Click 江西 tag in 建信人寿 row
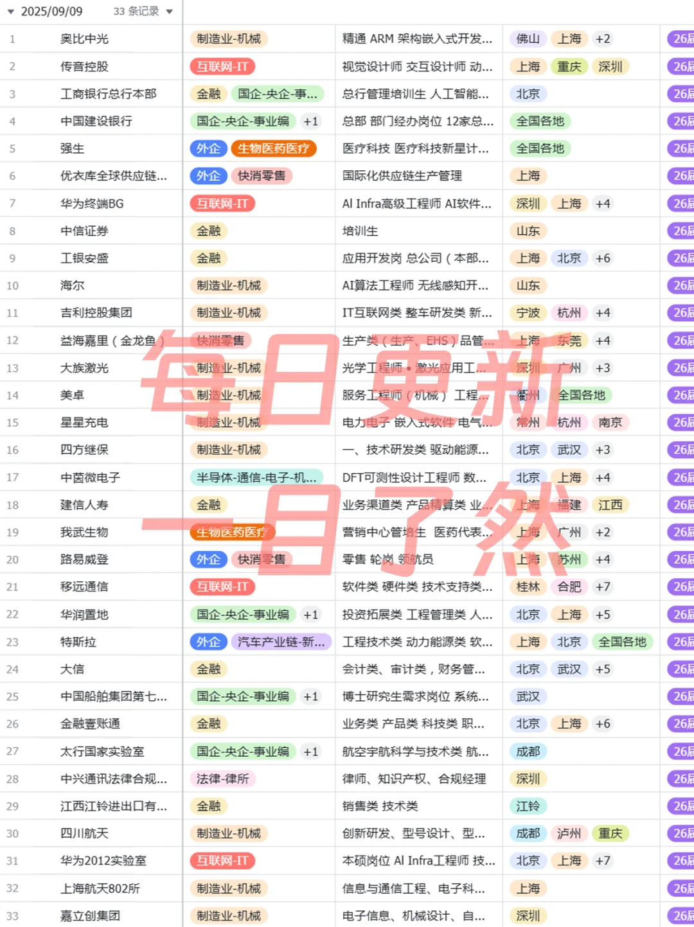This screenshot has height=927, width=694. pyautogui.click(x=610, y=505)
